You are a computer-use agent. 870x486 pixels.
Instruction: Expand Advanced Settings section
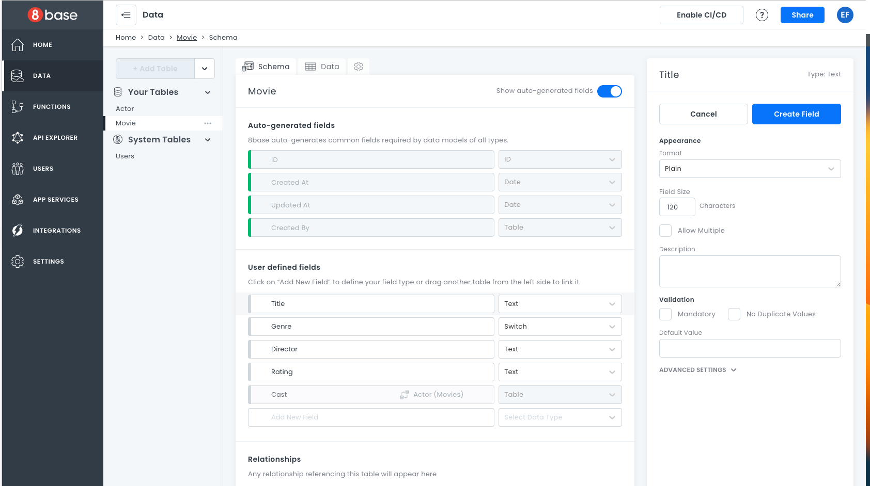(x=697, y=370)
